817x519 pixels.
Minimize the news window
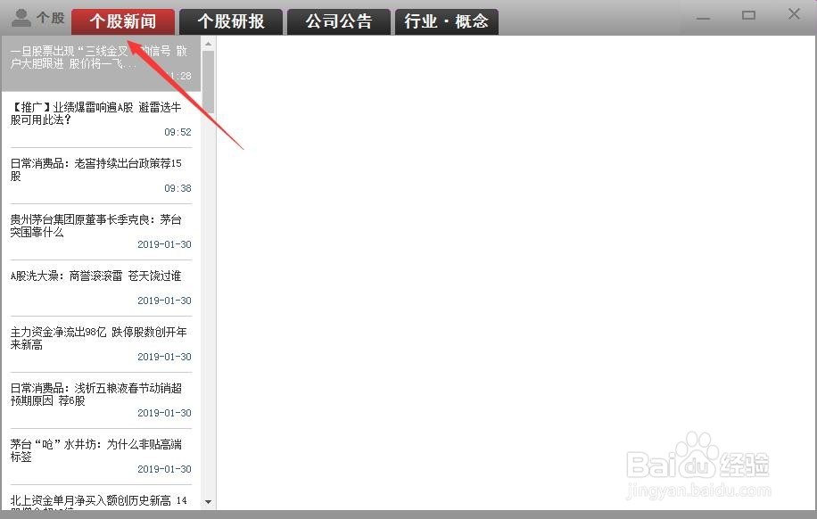pyautogui.click(x=704, y=17)
